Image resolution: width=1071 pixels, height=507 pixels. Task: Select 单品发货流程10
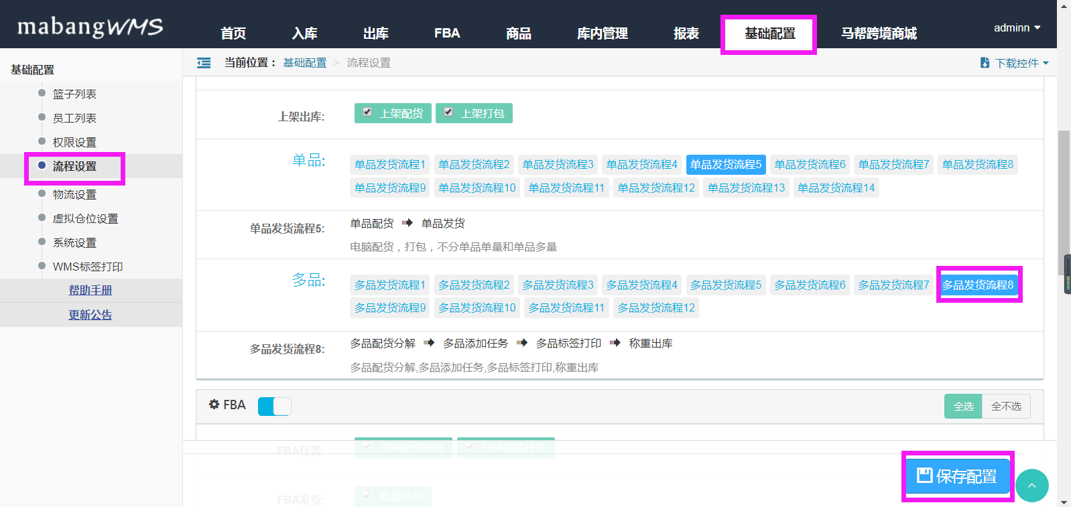click(x=477, y=188)
